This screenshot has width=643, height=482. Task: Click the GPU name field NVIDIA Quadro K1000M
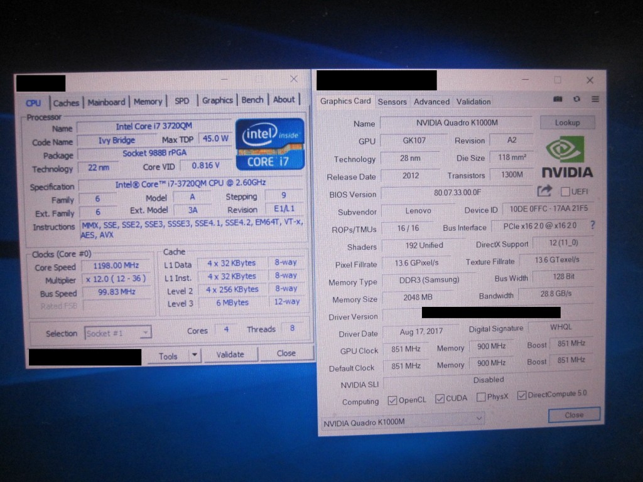click(x=457, y=122)
